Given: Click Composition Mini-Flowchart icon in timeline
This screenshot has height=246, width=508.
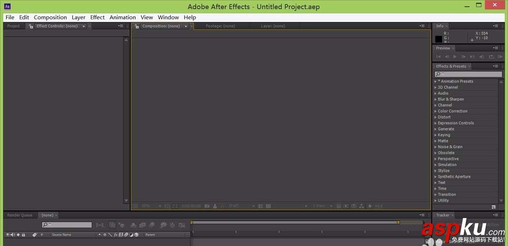Looking at the screenshot, I should tap(100, 225).
